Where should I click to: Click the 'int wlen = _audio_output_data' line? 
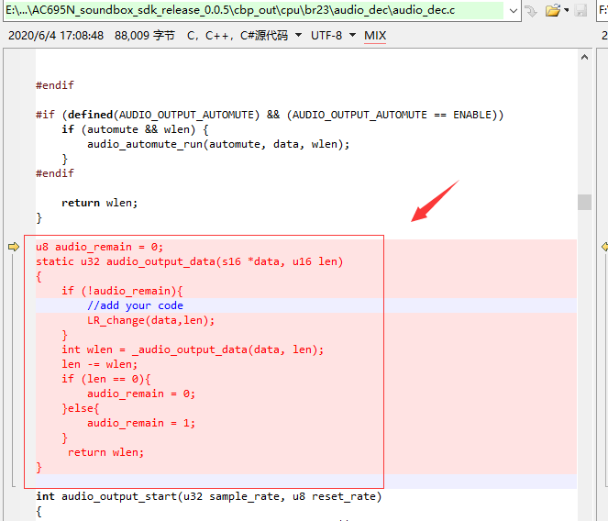[193, 349]
